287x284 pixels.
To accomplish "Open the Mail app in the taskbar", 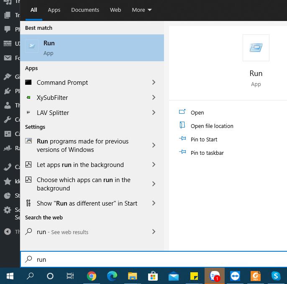I will coord(173,276).
